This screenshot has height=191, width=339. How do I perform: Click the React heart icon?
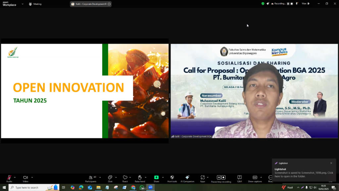coord(125,178)
